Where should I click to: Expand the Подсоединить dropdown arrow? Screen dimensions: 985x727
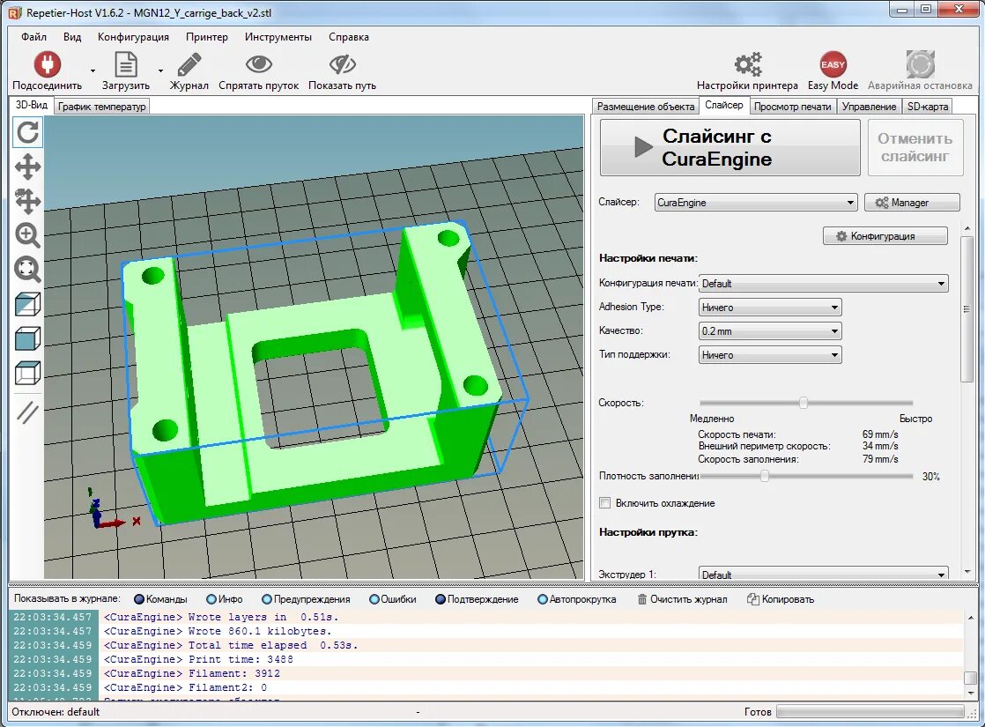click(93, 71)
